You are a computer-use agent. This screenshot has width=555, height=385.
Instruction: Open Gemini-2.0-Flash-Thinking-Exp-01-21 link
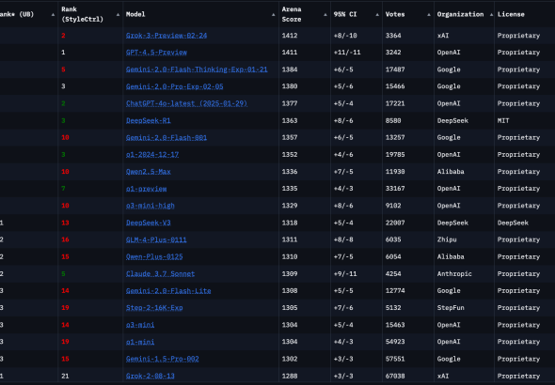tap(197, 69)
